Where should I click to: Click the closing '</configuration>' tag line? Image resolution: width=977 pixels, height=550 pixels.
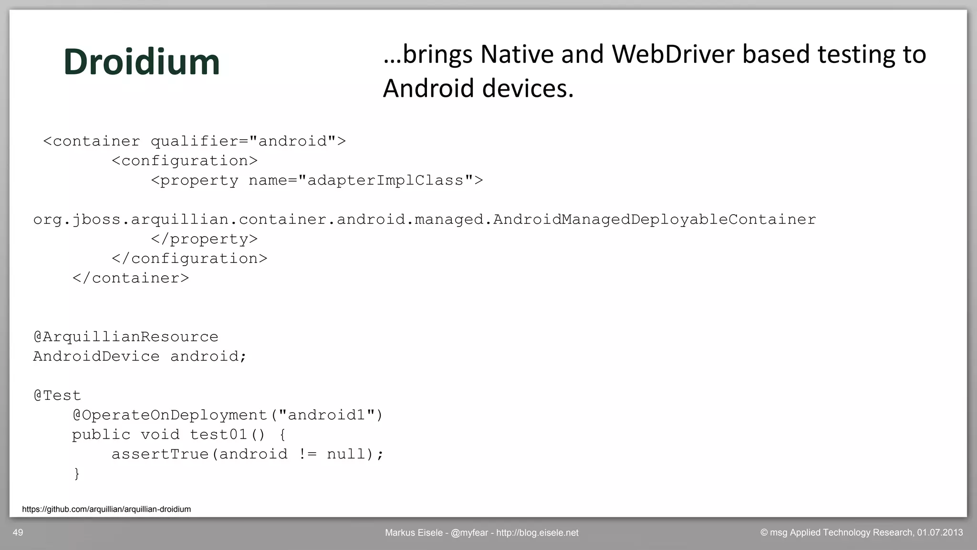(x=189, y=259)
